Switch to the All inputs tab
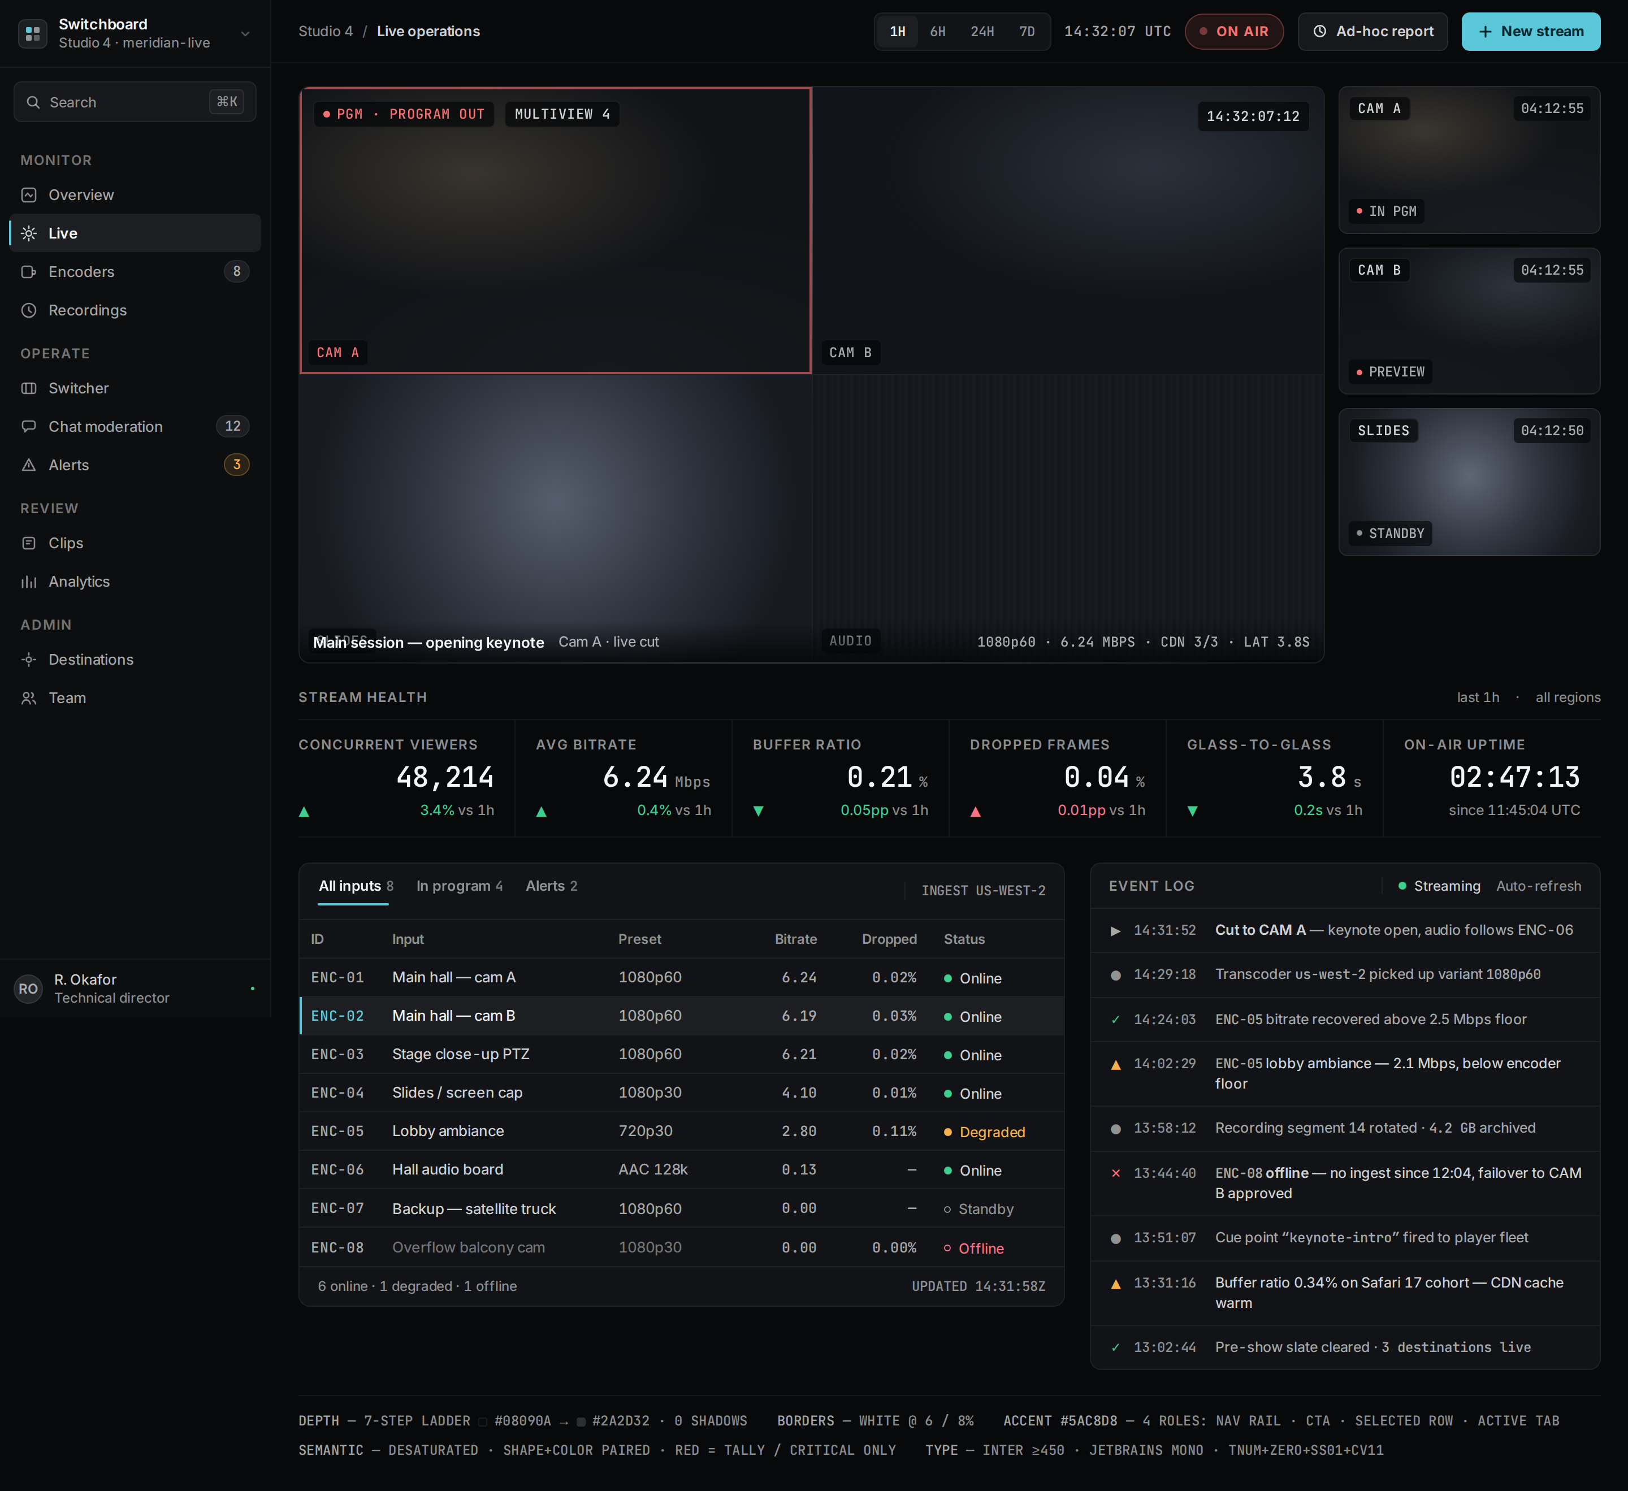Screen dimensions: 1628x1491 click(x=356, y=886)
